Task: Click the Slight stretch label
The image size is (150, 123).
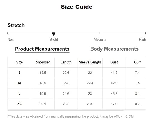Action: (x=54, y=39)
